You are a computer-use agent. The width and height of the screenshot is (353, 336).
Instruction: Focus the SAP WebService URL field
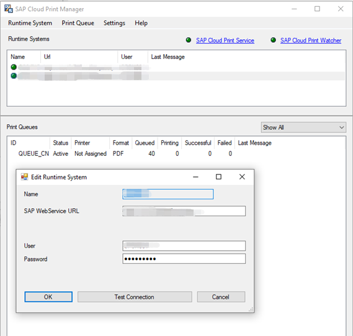tap(184, 211)
